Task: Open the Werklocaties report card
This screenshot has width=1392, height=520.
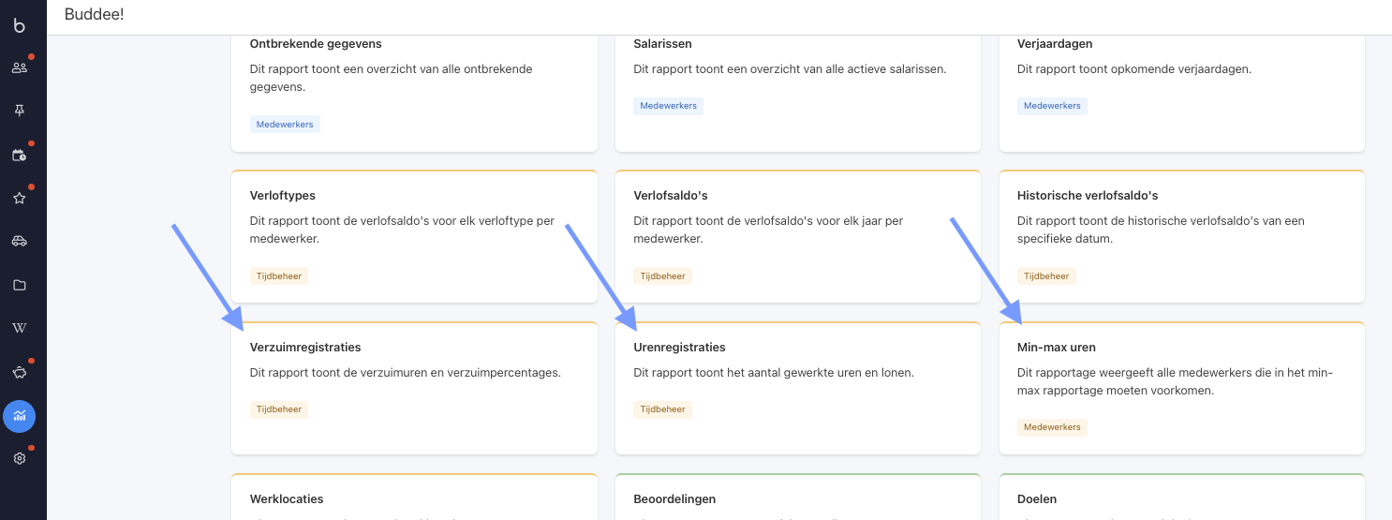Action: coord(414,497)
